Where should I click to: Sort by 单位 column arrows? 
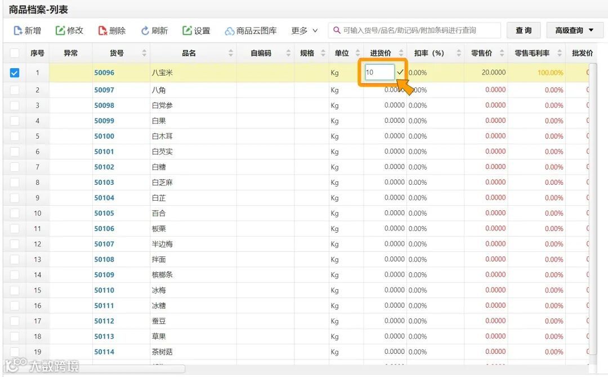tap(357, 53)
